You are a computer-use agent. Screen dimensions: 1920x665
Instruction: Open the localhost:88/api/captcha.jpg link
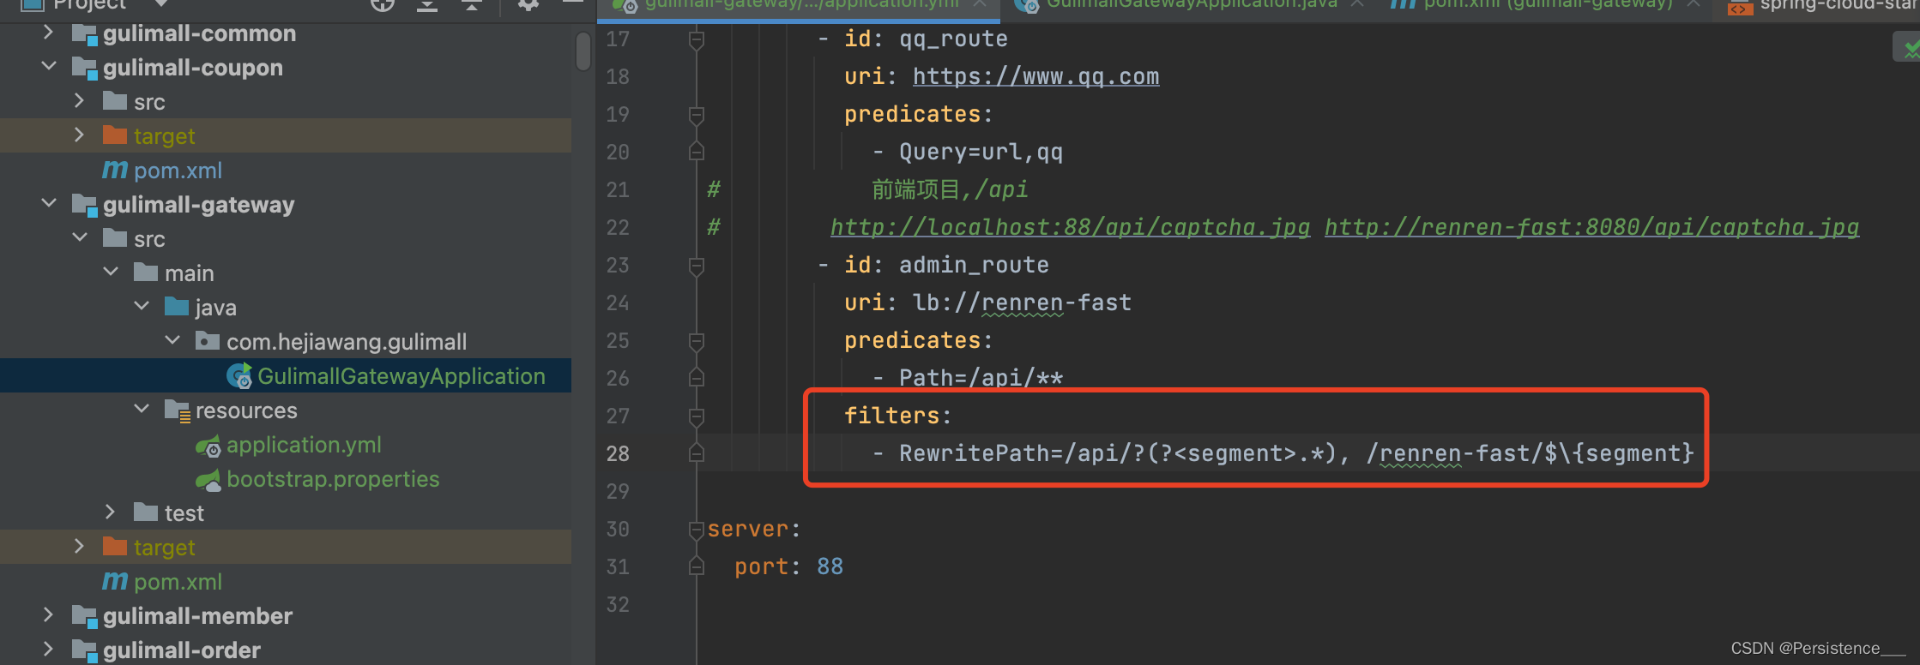[x=1070, y=227]
